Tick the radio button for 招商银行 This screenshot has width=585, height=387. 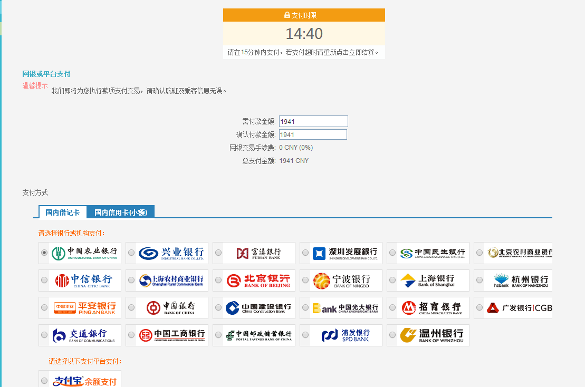click(x=392, y=307)
